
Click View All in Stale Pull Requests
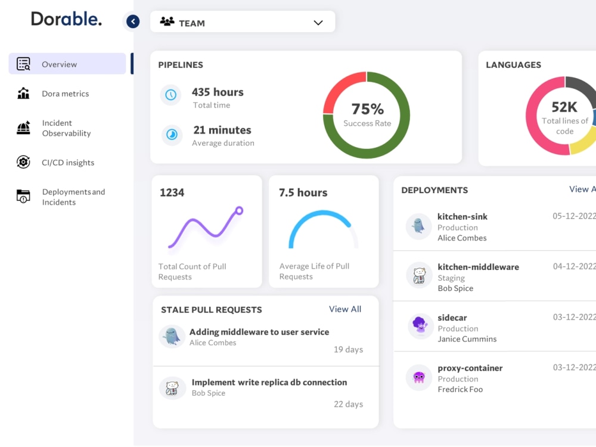pos(345,309)
